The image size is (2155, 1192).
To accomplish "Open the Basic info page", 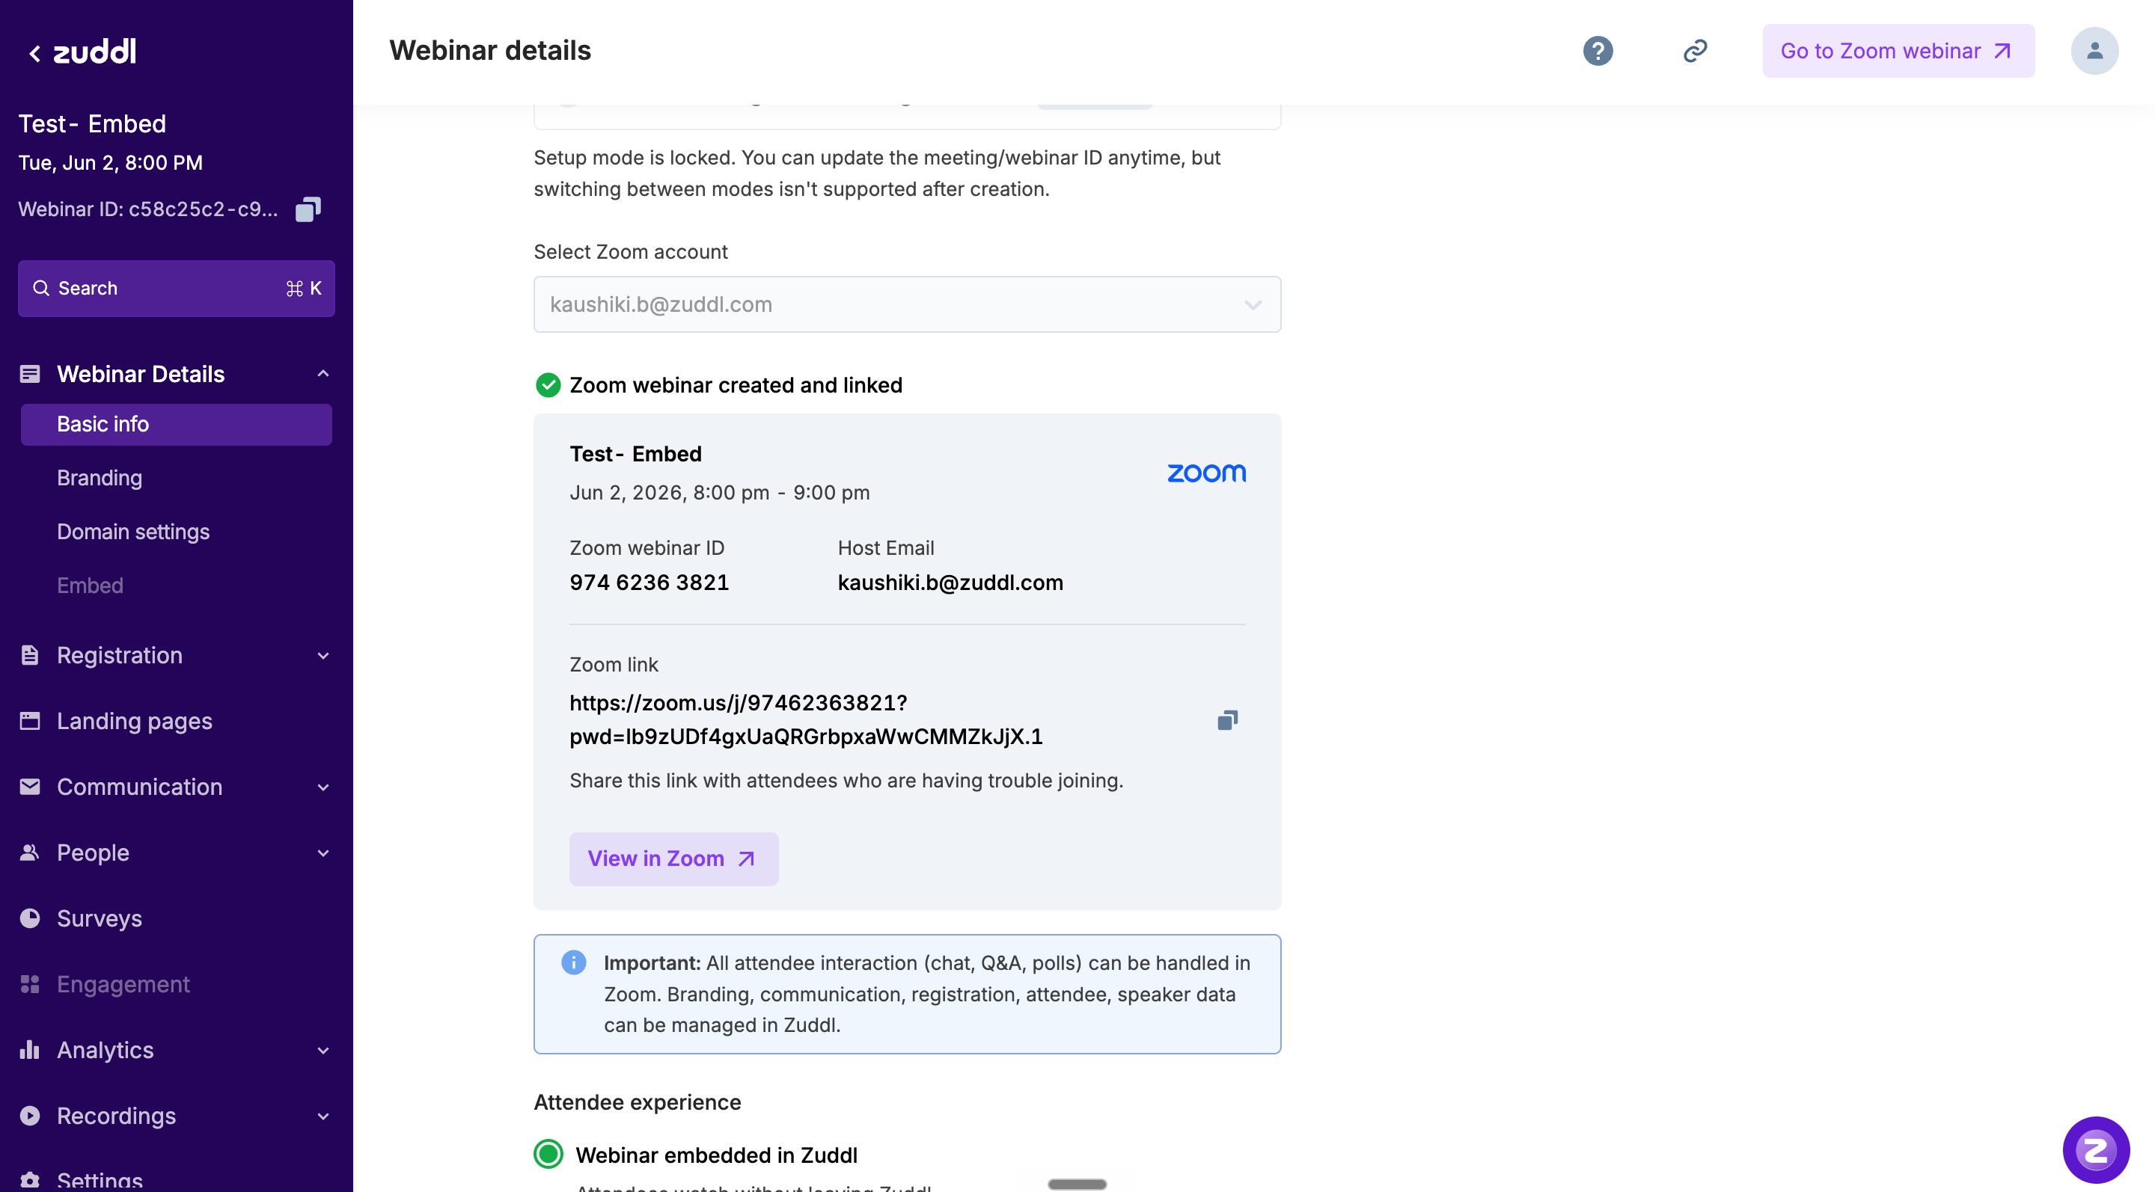I will coord(177,425).
